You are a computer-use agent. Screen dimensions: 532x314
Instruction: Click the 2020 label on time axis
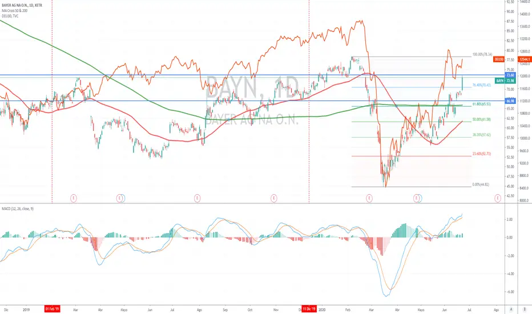[321, 309]
